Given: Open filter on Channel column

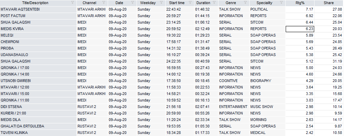Looking at the screenshot, I should pyautogui.click(x=104, y=3).
